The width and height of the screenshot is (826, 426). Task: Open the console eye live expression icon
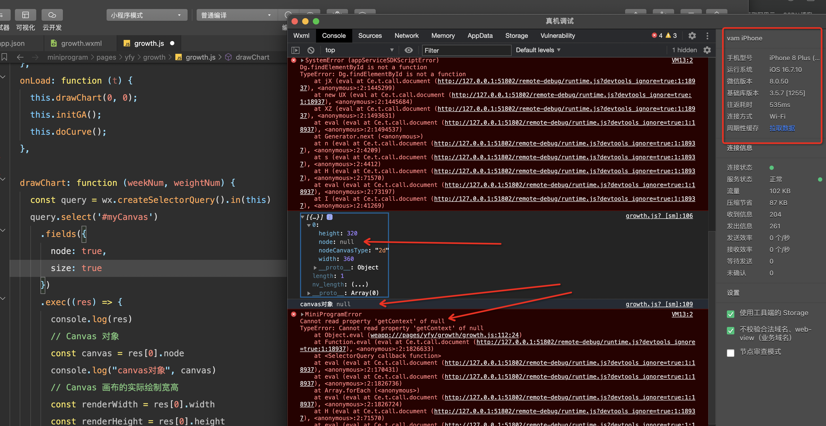pyautogui.click(x=408, y=50)
